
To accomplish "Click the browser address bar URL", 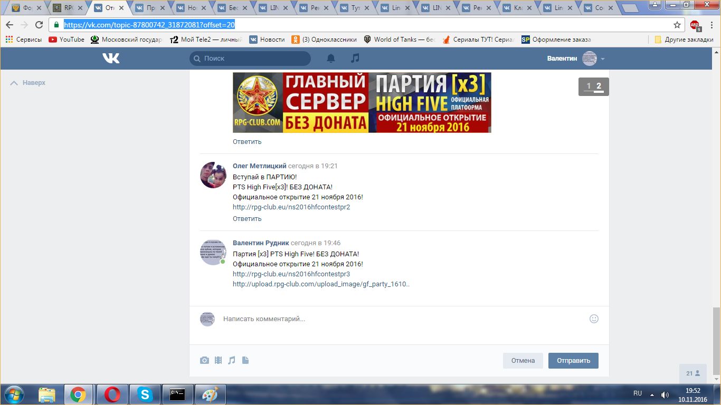I will click(x=149, y=25).
